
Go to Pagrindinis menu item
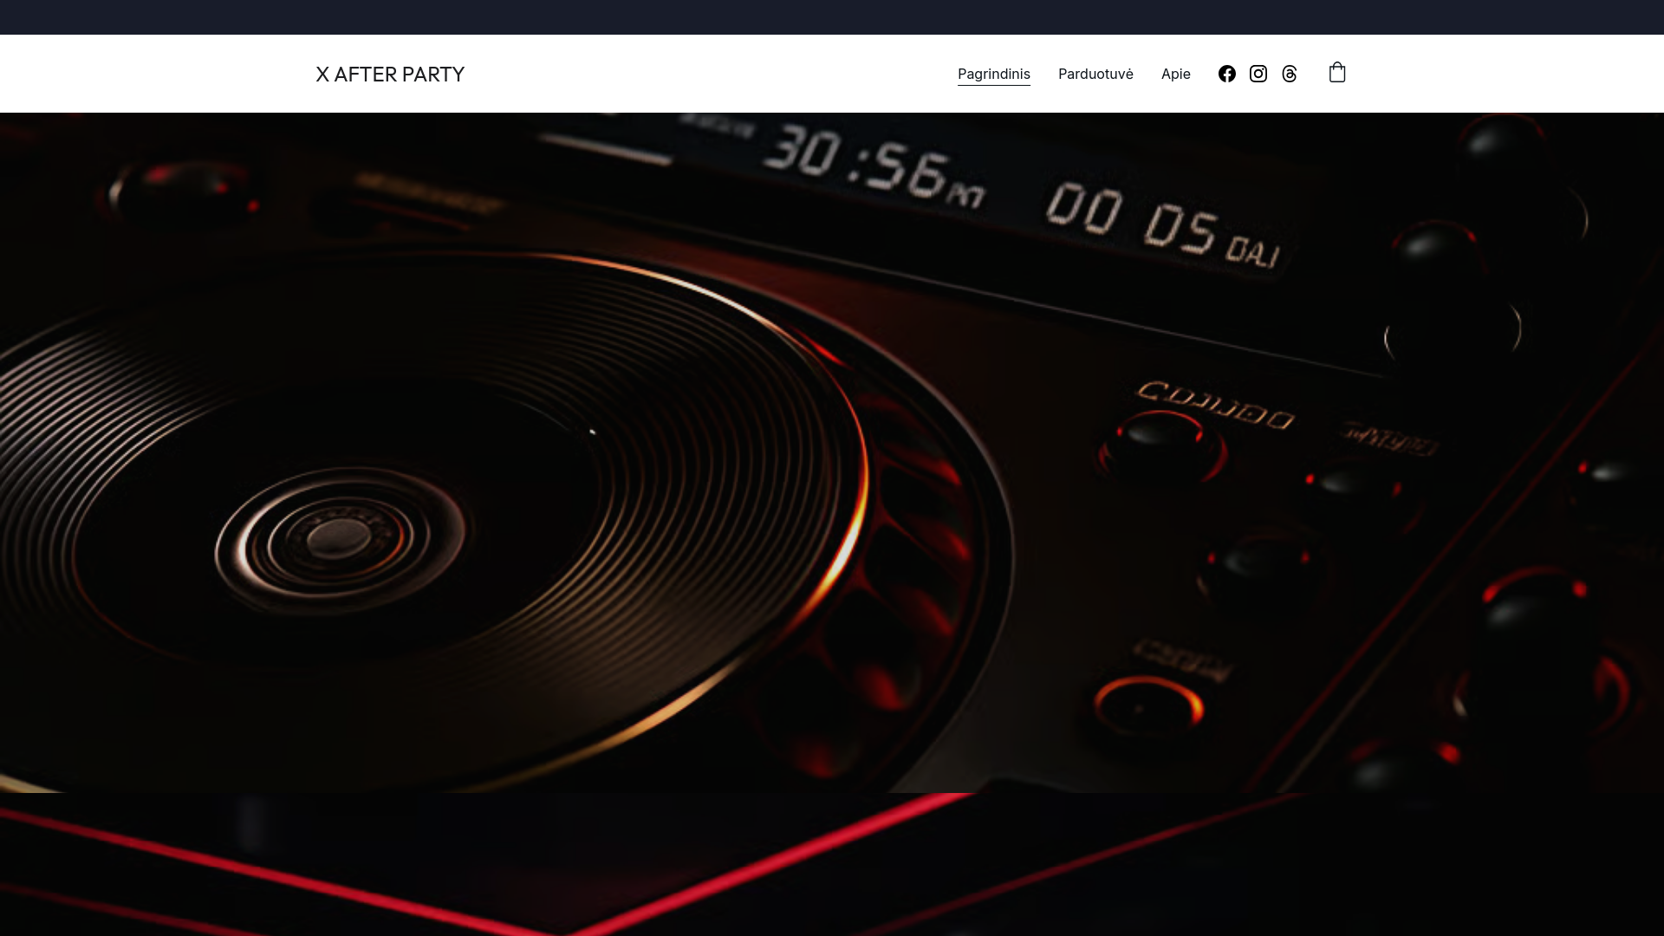point(993,74)
